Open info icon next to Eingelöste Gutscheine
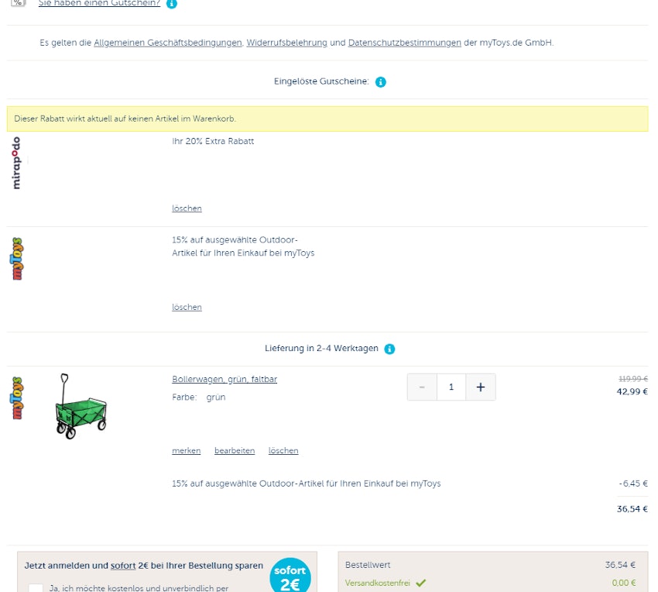This screenshot has width=658, height=592. pyautogui.click(x=381, y=82)
